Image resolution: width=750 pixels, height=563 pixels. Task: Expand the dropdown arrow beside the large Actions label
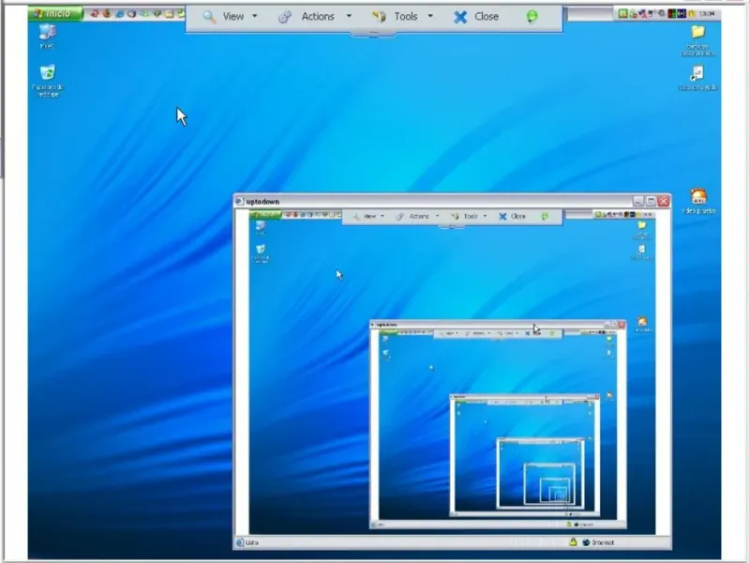(349, 16)
